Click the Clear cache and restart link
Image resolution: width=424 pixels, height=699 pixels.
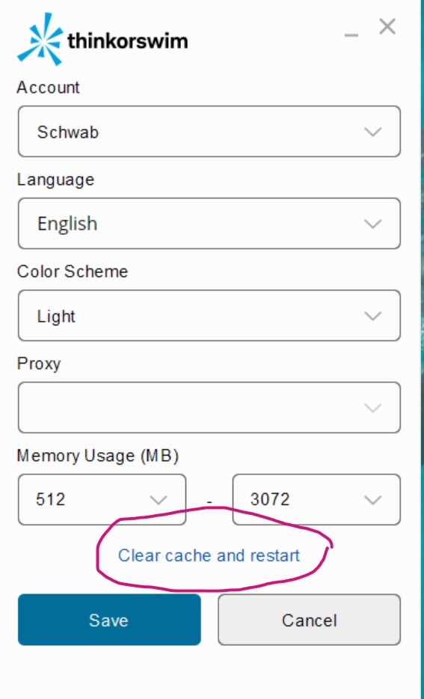(x=209, y=555)
